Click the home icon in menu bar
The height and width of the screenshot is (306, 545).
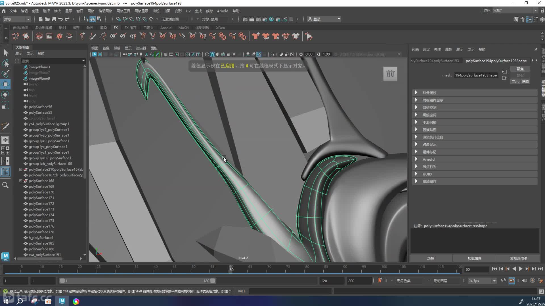point(4,11)
